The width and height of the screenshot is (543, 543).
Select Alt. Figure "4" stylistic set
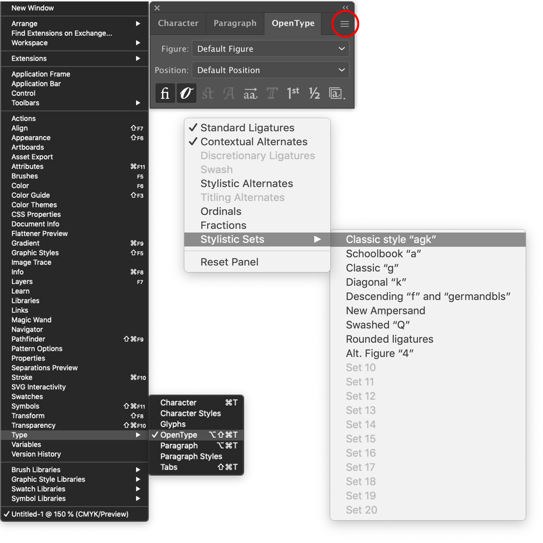click(x=428, y=353)
